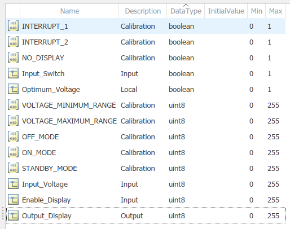The height and width of the screenshot is (229, 290).
Task: Click the STANDBY_MODE parameter icon
Action: coord(13,168)
